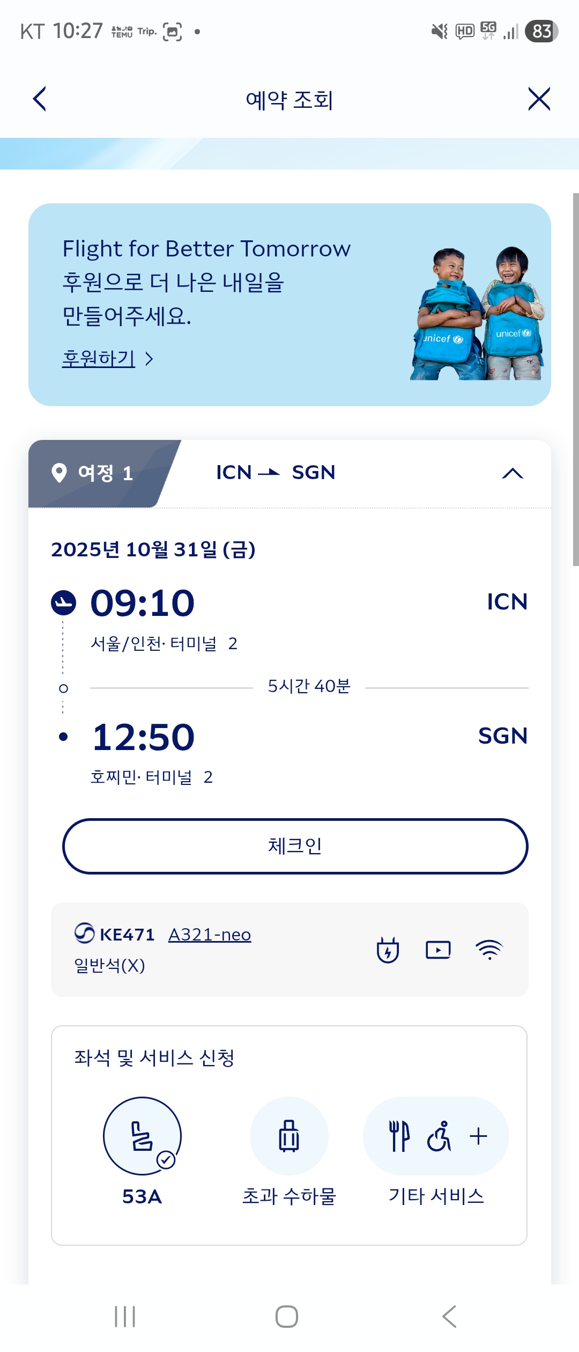
Task: Tap the UNICEF children banner image
Action: click(x=477, y=314)
